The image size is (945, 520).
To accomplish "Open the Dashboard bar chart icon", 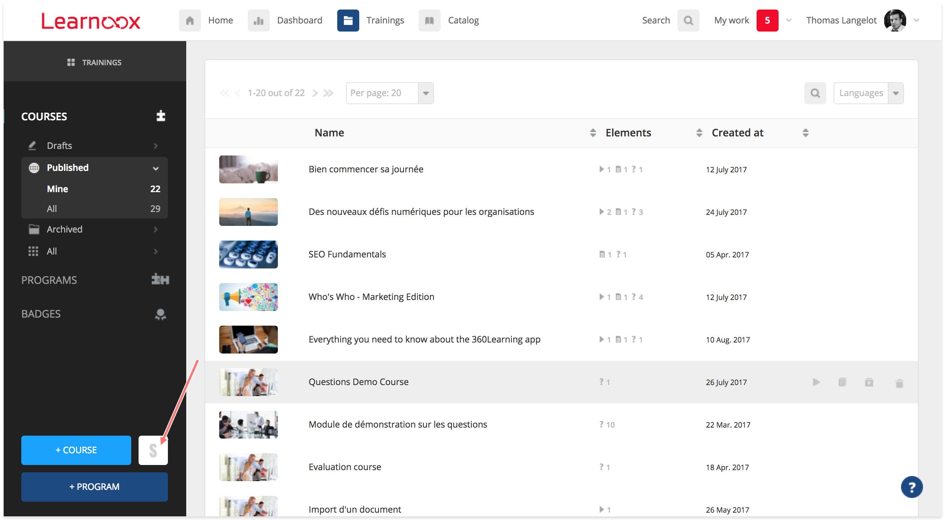I will 258,21.
